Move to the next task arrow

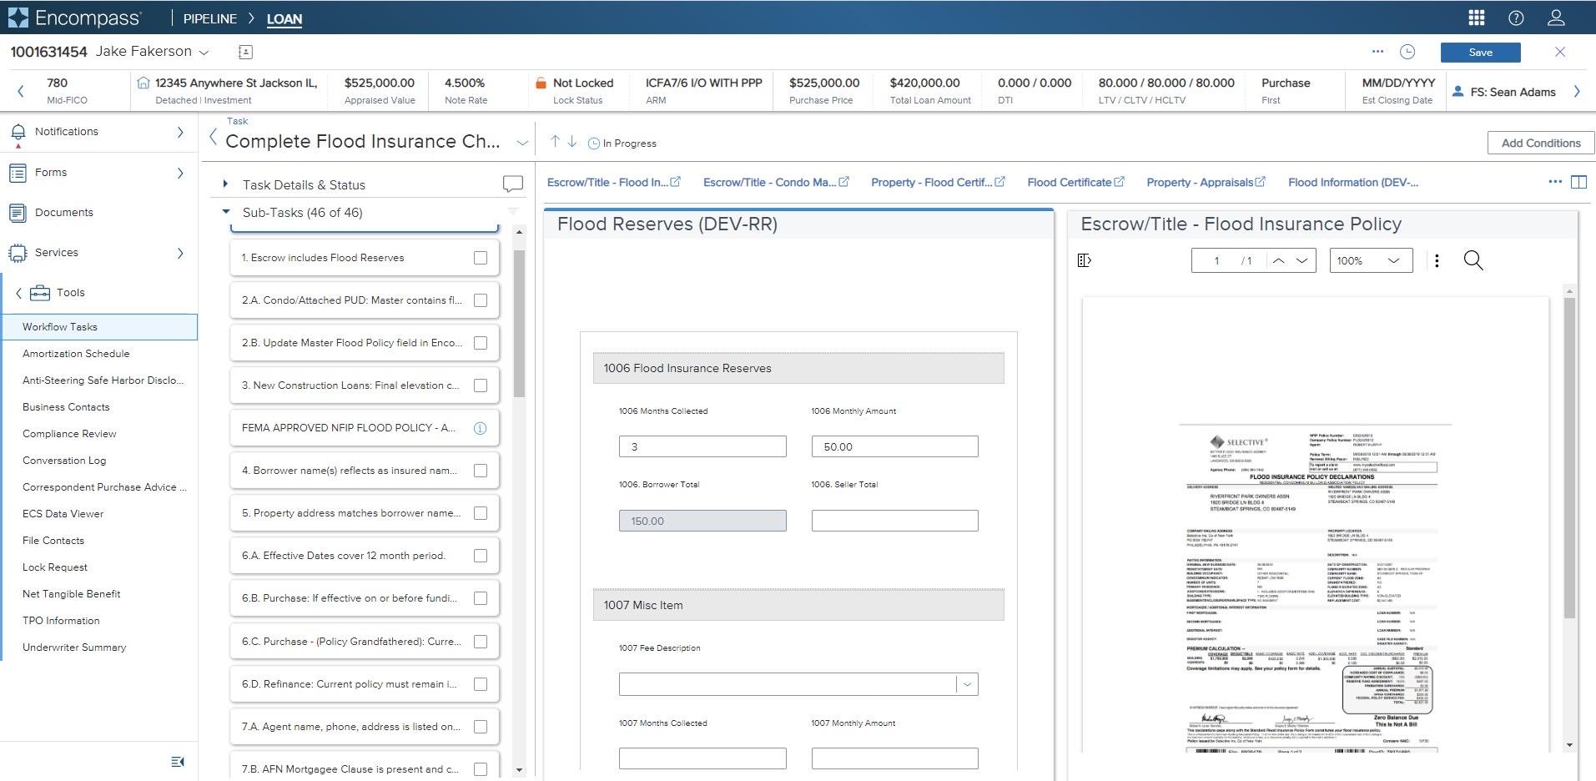click(x=572, y=142)
